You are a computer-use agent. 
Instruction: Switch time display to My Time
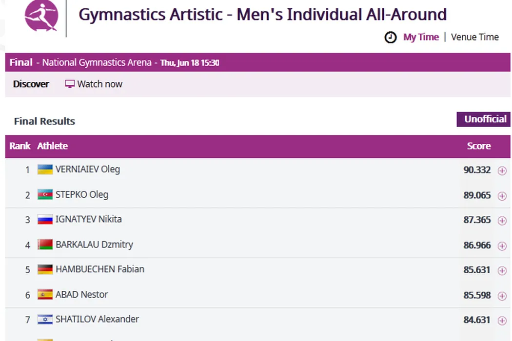point(421,37)
